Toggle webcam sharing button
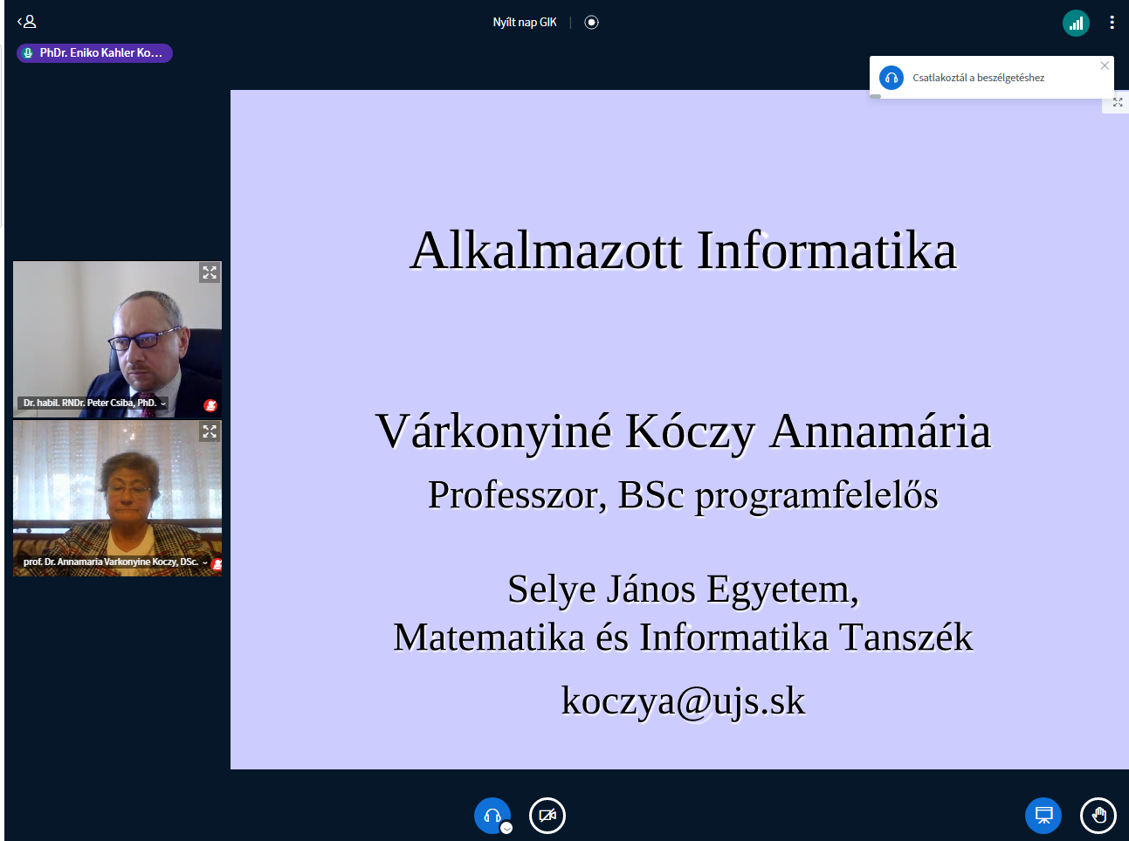This screenshot has height=841, width=1129. [547, 816]
